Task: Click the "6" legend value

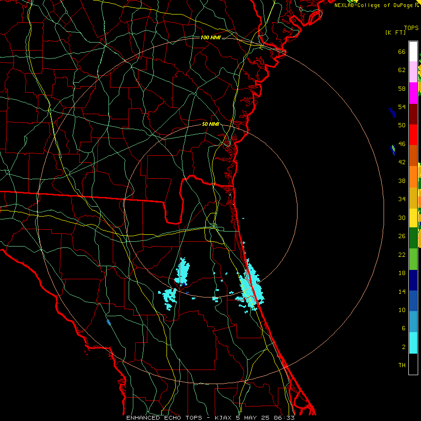Action: tap(404, 328)
